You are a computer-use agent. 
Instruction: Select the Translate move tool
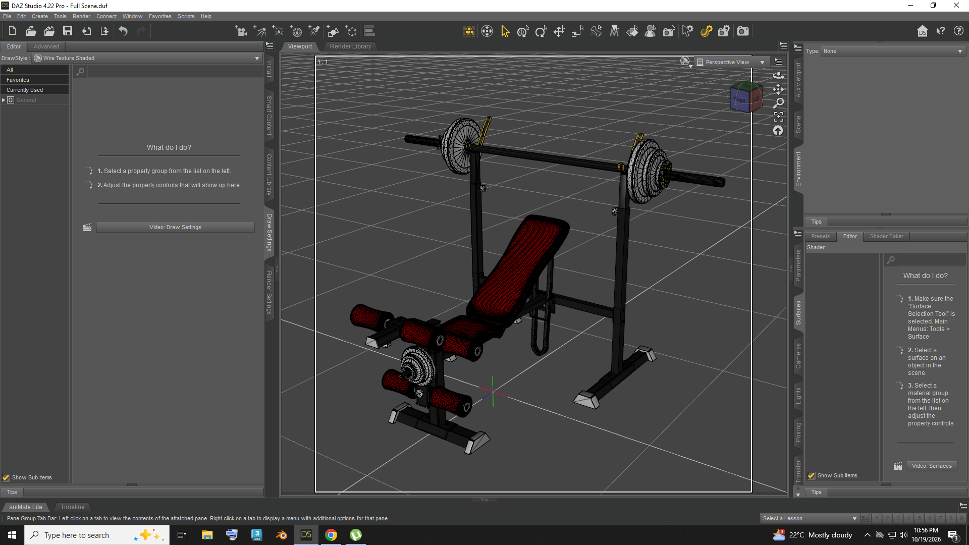pos(559,31)
